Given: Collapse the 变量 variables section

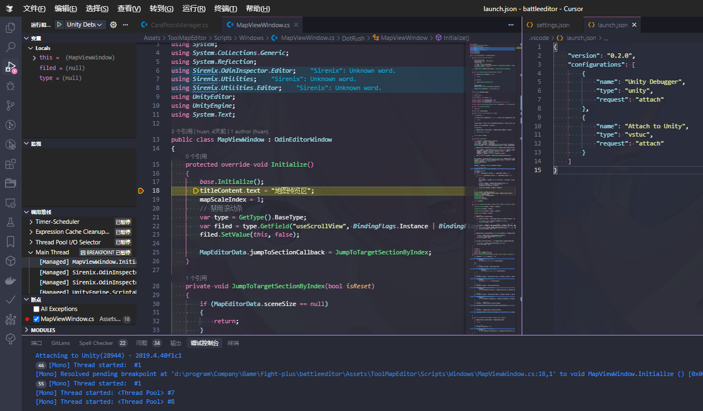Looking at the screenshot, I should 78,38.
